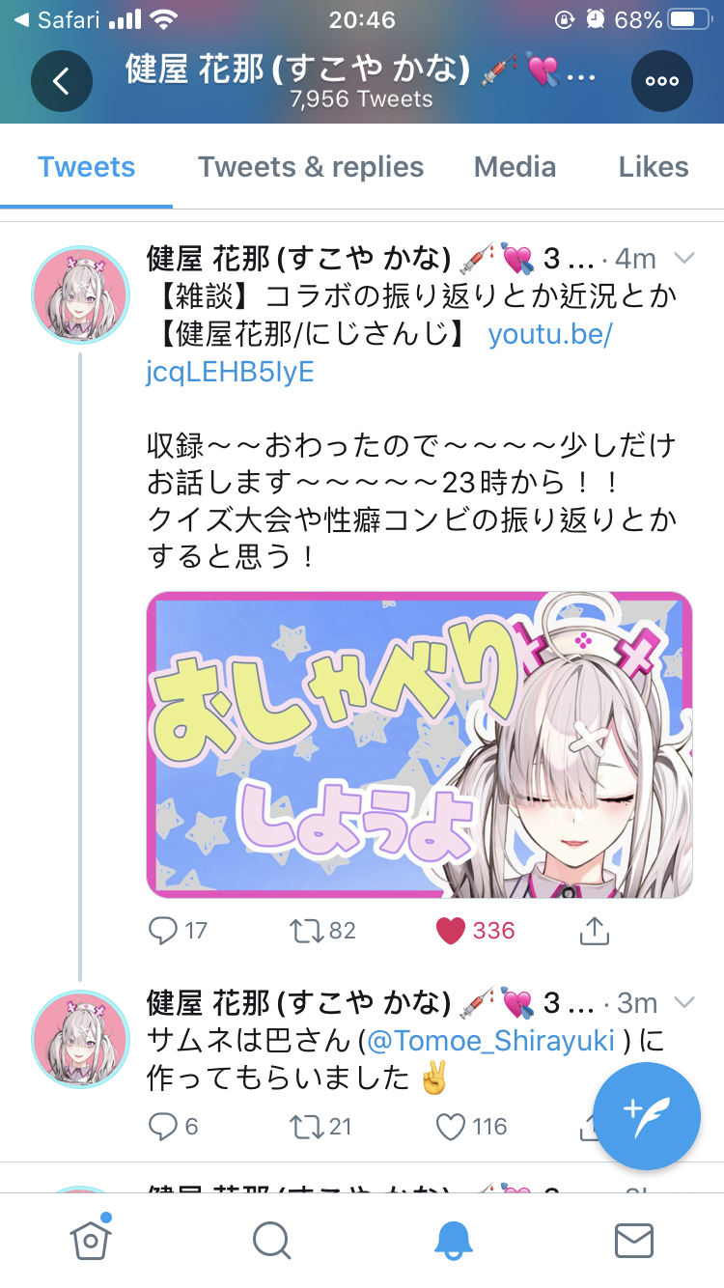Image resolution: width=724 pixels, height=1288 pixels.
Task: Expand the first tweet's dropdown chevron
Action: pyautogui.click(x=683, y=258)
